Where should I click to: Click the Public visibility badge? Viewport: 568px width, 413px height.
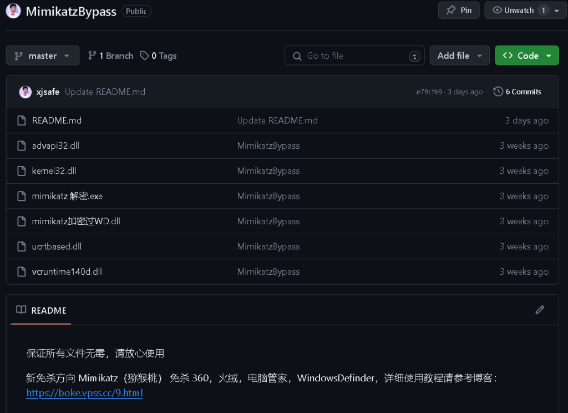pos(136,11)
